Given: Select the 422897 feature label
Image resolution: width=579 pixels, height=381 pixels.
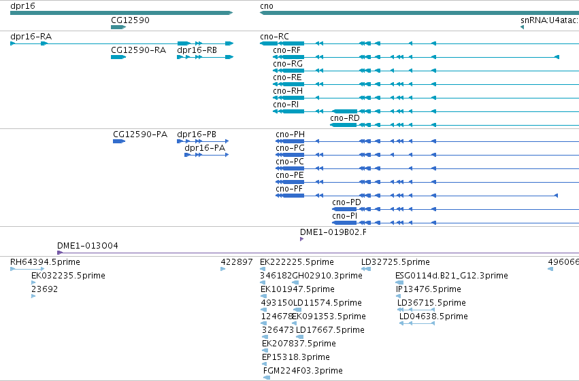Looking at the screenshot, I should [x=237, y=262].
